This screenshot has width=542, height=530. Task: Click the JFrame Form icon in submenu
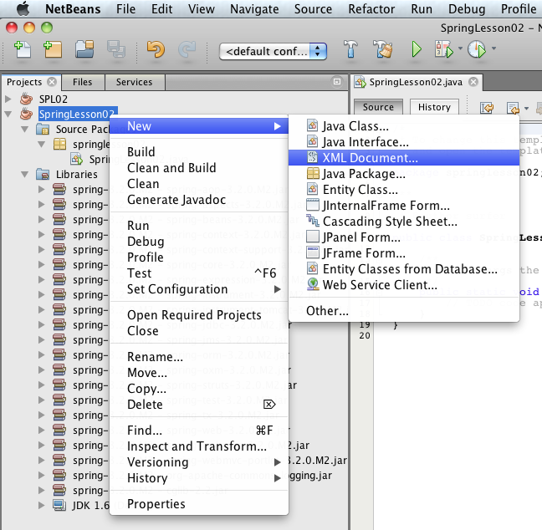click(x=313, y=252)
